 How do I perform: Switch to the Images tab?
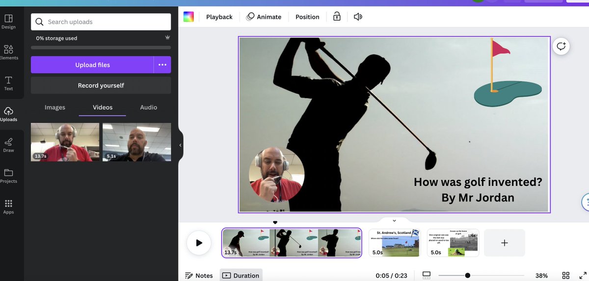55,107
